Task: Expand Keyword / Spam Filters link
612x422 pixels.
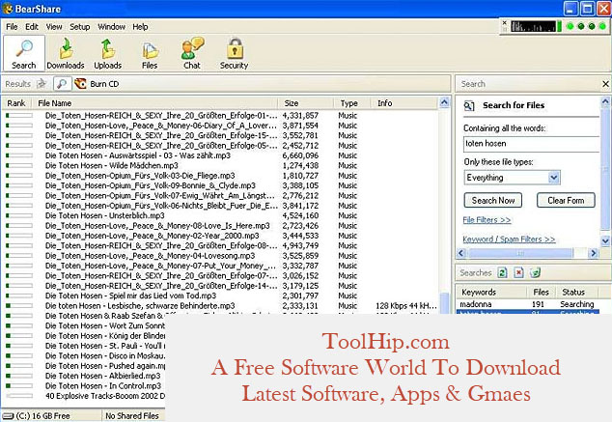Action: pyautogui.click(x=509, y=239)
